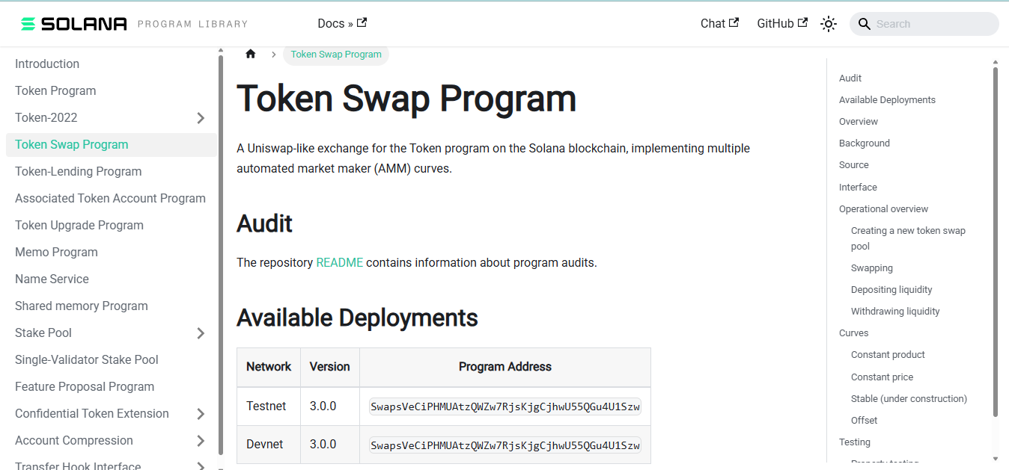Screen dimensions: 1009x470
Task: Select Token-Lending Program in sidebar
Action: [x=79, y=171]
